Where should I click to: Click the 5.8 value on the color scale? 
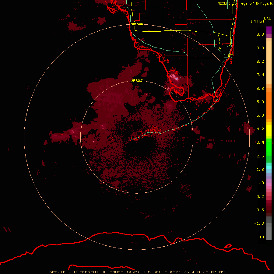260,102
